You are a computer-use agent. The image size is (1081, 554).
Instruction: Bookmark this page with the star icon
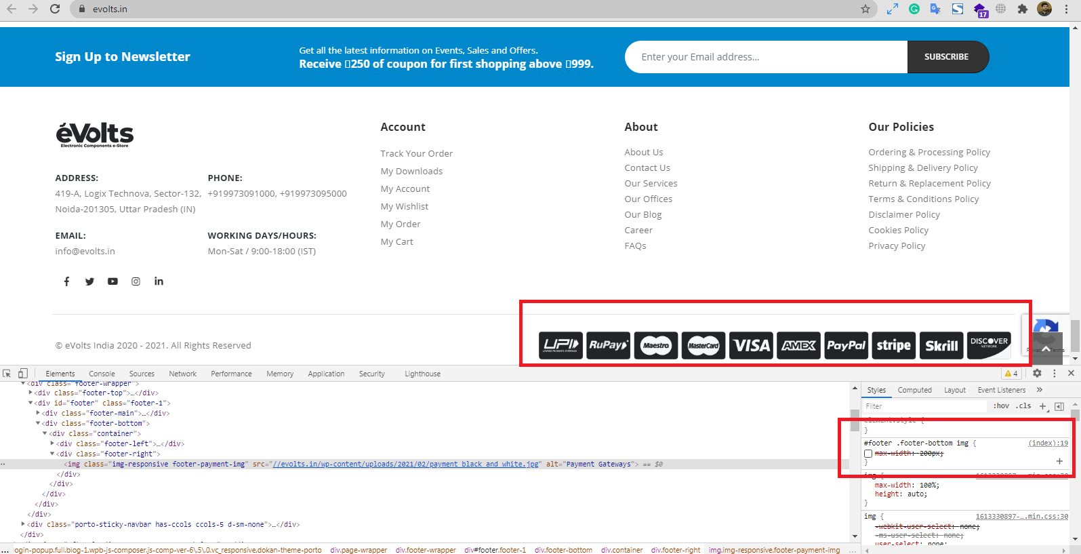(865, 9)
